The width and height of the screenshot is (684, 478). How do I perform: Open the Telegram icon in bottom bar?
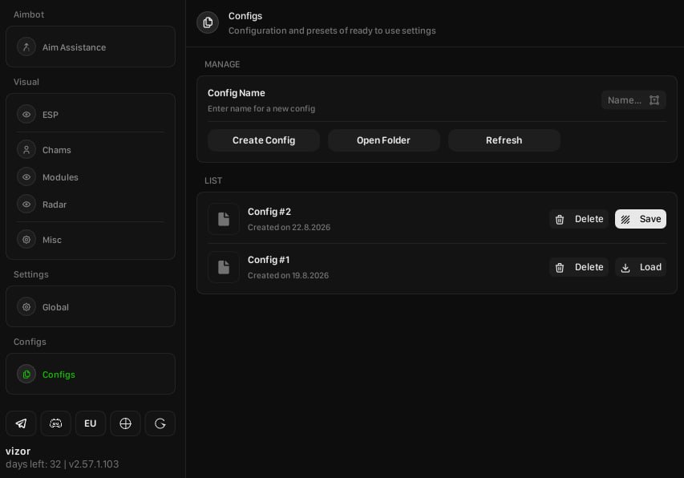tap(21, 423)
